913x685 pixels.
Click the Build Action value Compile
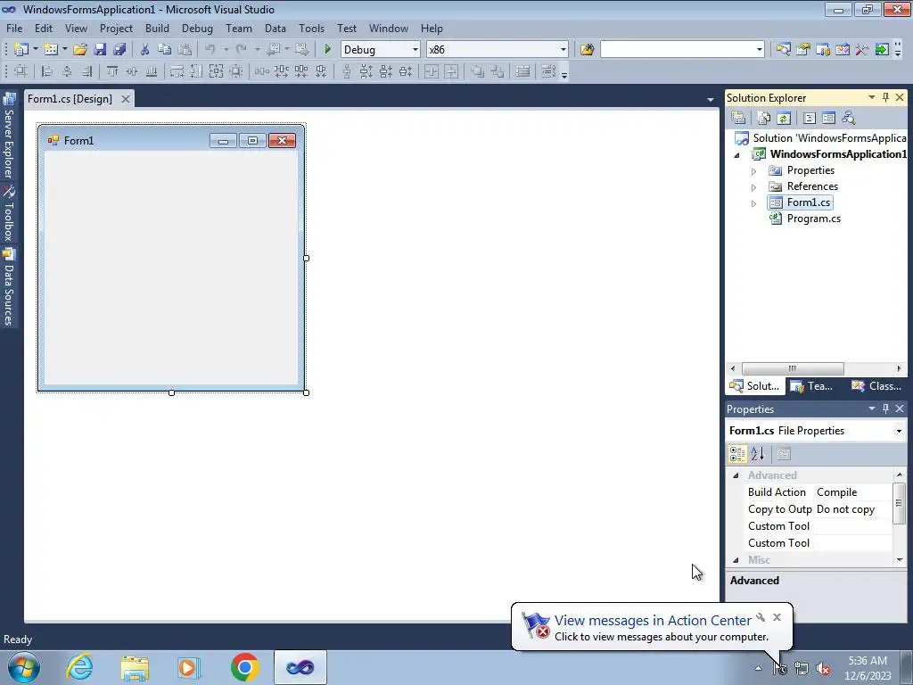(x=836, y=492)
